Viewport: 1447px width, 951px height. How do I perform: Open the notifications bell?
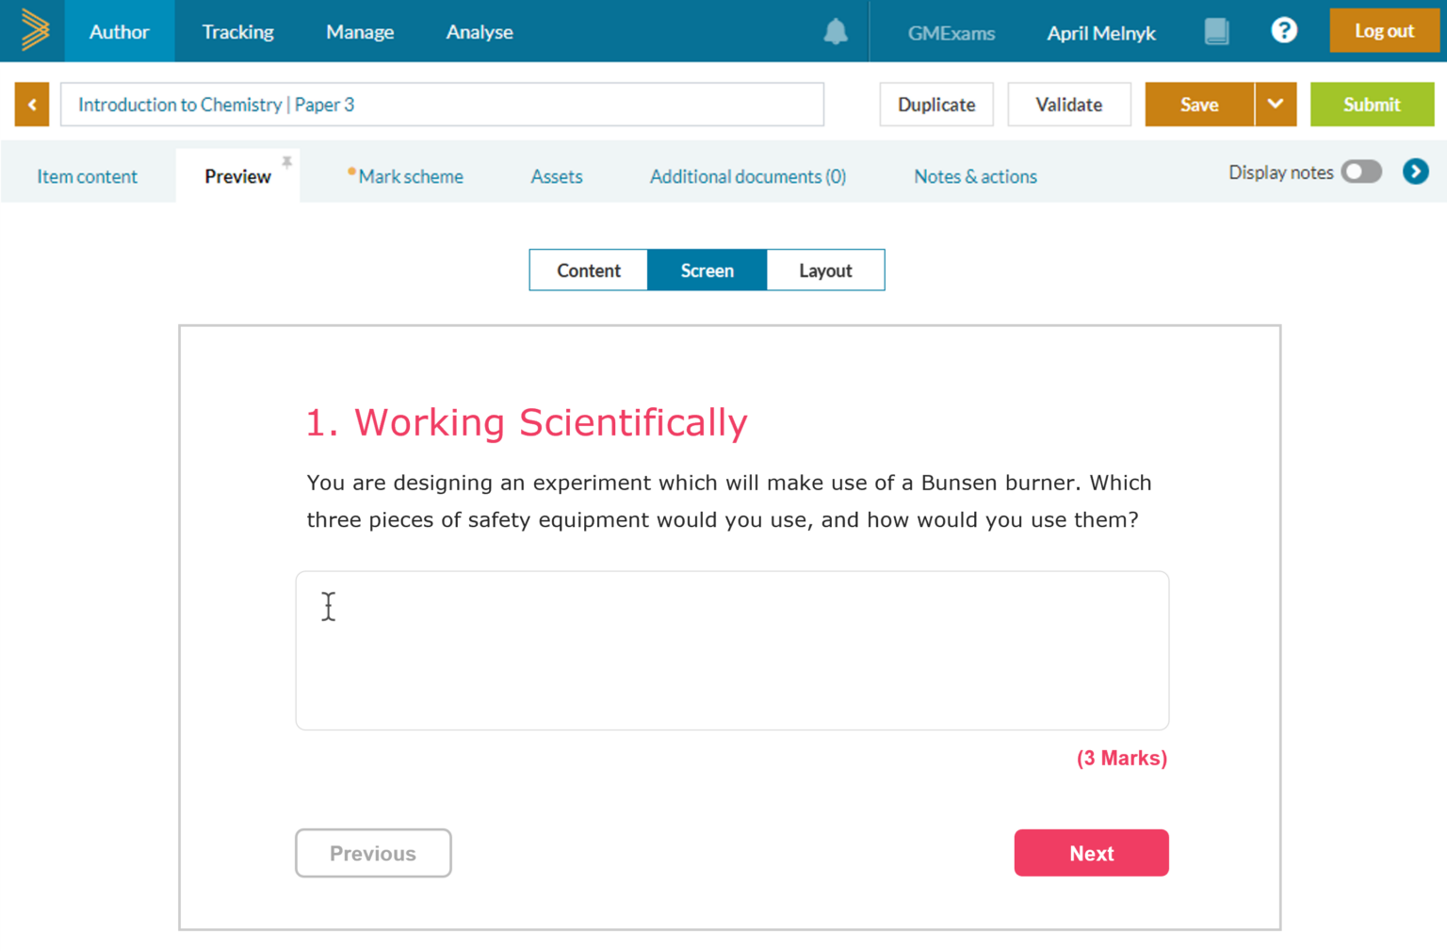(x=835, y=31)
